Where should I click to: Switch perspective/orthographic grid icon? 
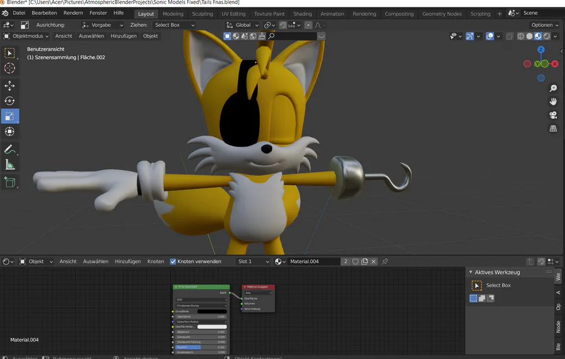tap(553, 128)
